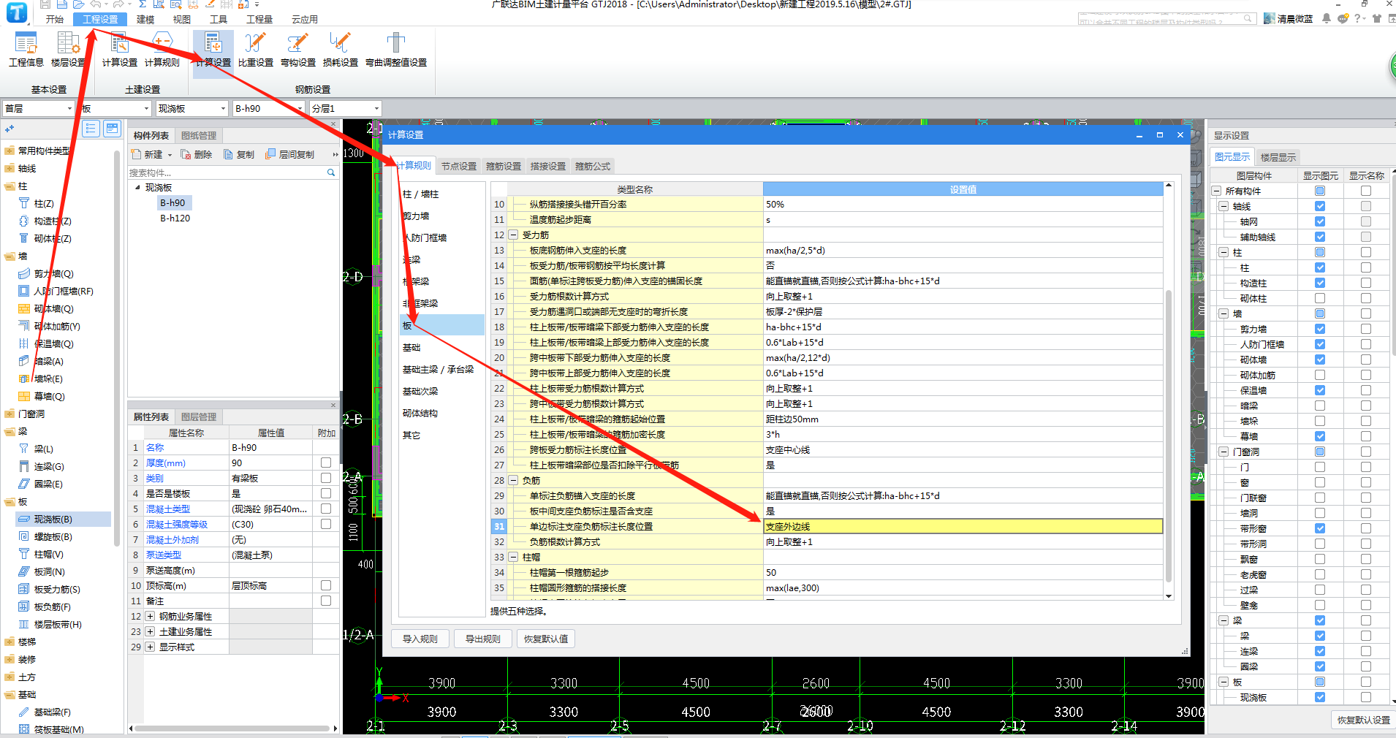Toggle 附加 checkbox for 混凝土强度等级

click(326, 524)
